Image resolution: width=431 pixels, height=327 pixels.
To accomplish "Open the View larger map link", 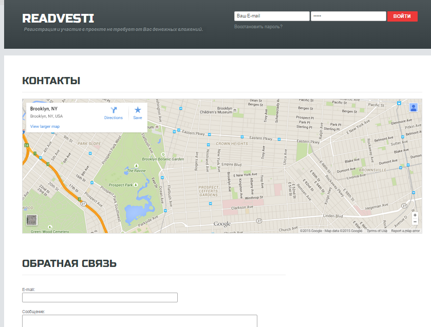I will [45, 126].
